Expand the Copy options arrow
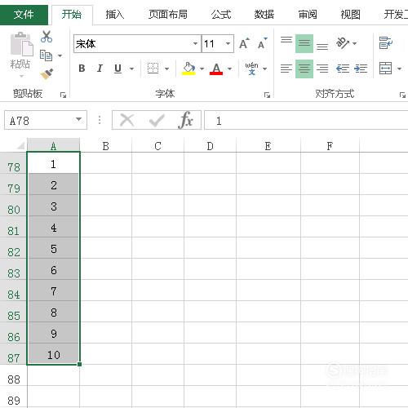The width and height of the screenshot is (408, 408). (60, 55)
